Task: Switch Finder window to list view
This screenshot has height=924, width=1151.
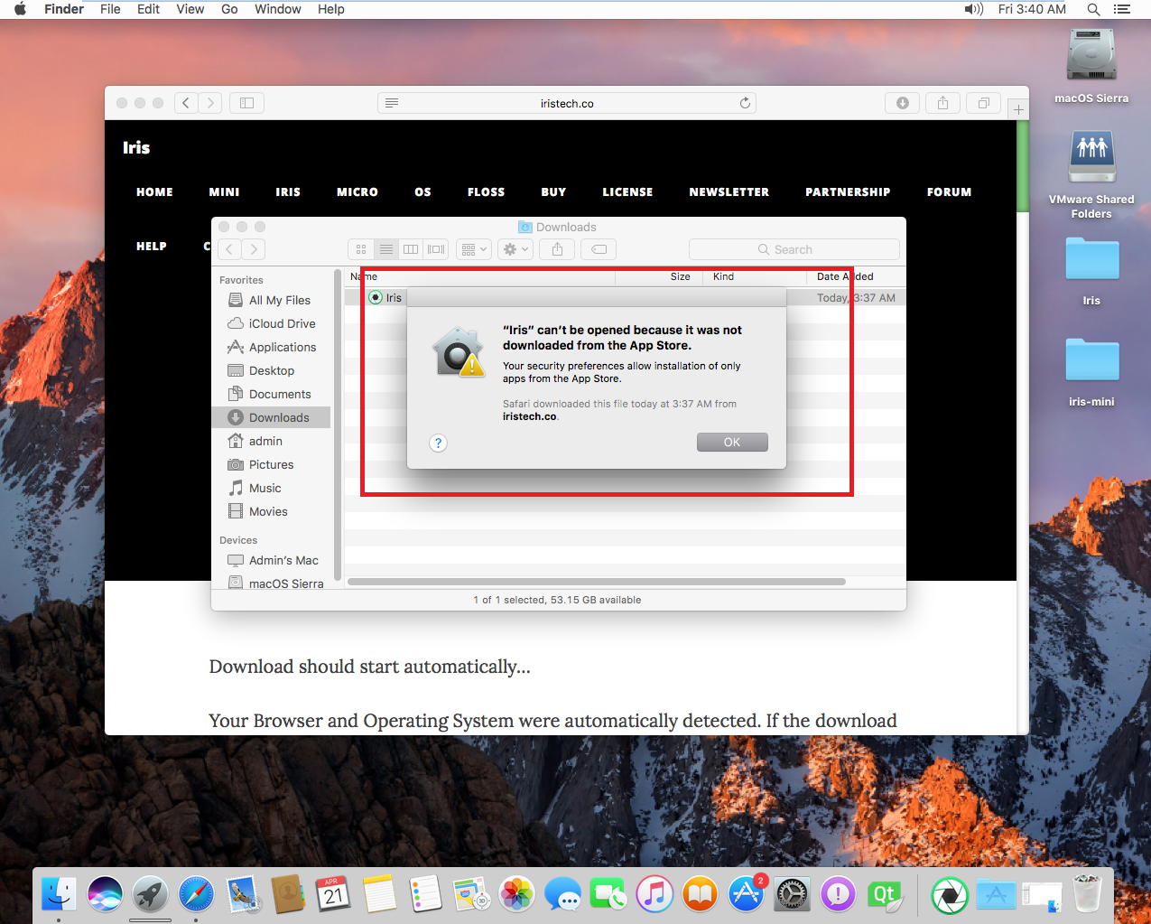Action: pyautogui.click(x=386, y=249)
